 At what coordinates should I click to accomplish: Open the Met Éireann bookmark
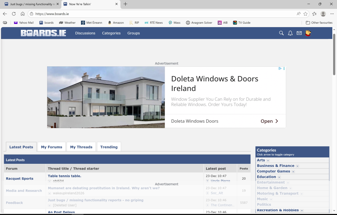coord(92,23)
